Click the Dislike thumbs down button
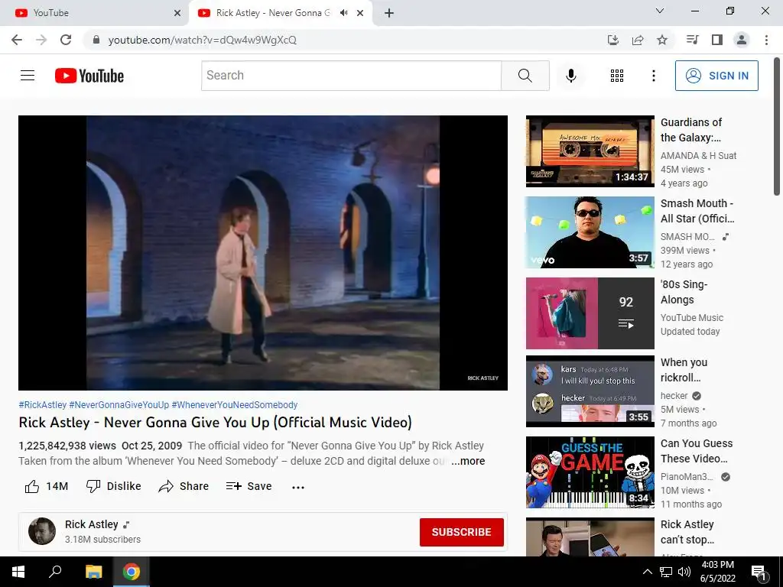Screen dimensions: 783x587 click(113, 486)
